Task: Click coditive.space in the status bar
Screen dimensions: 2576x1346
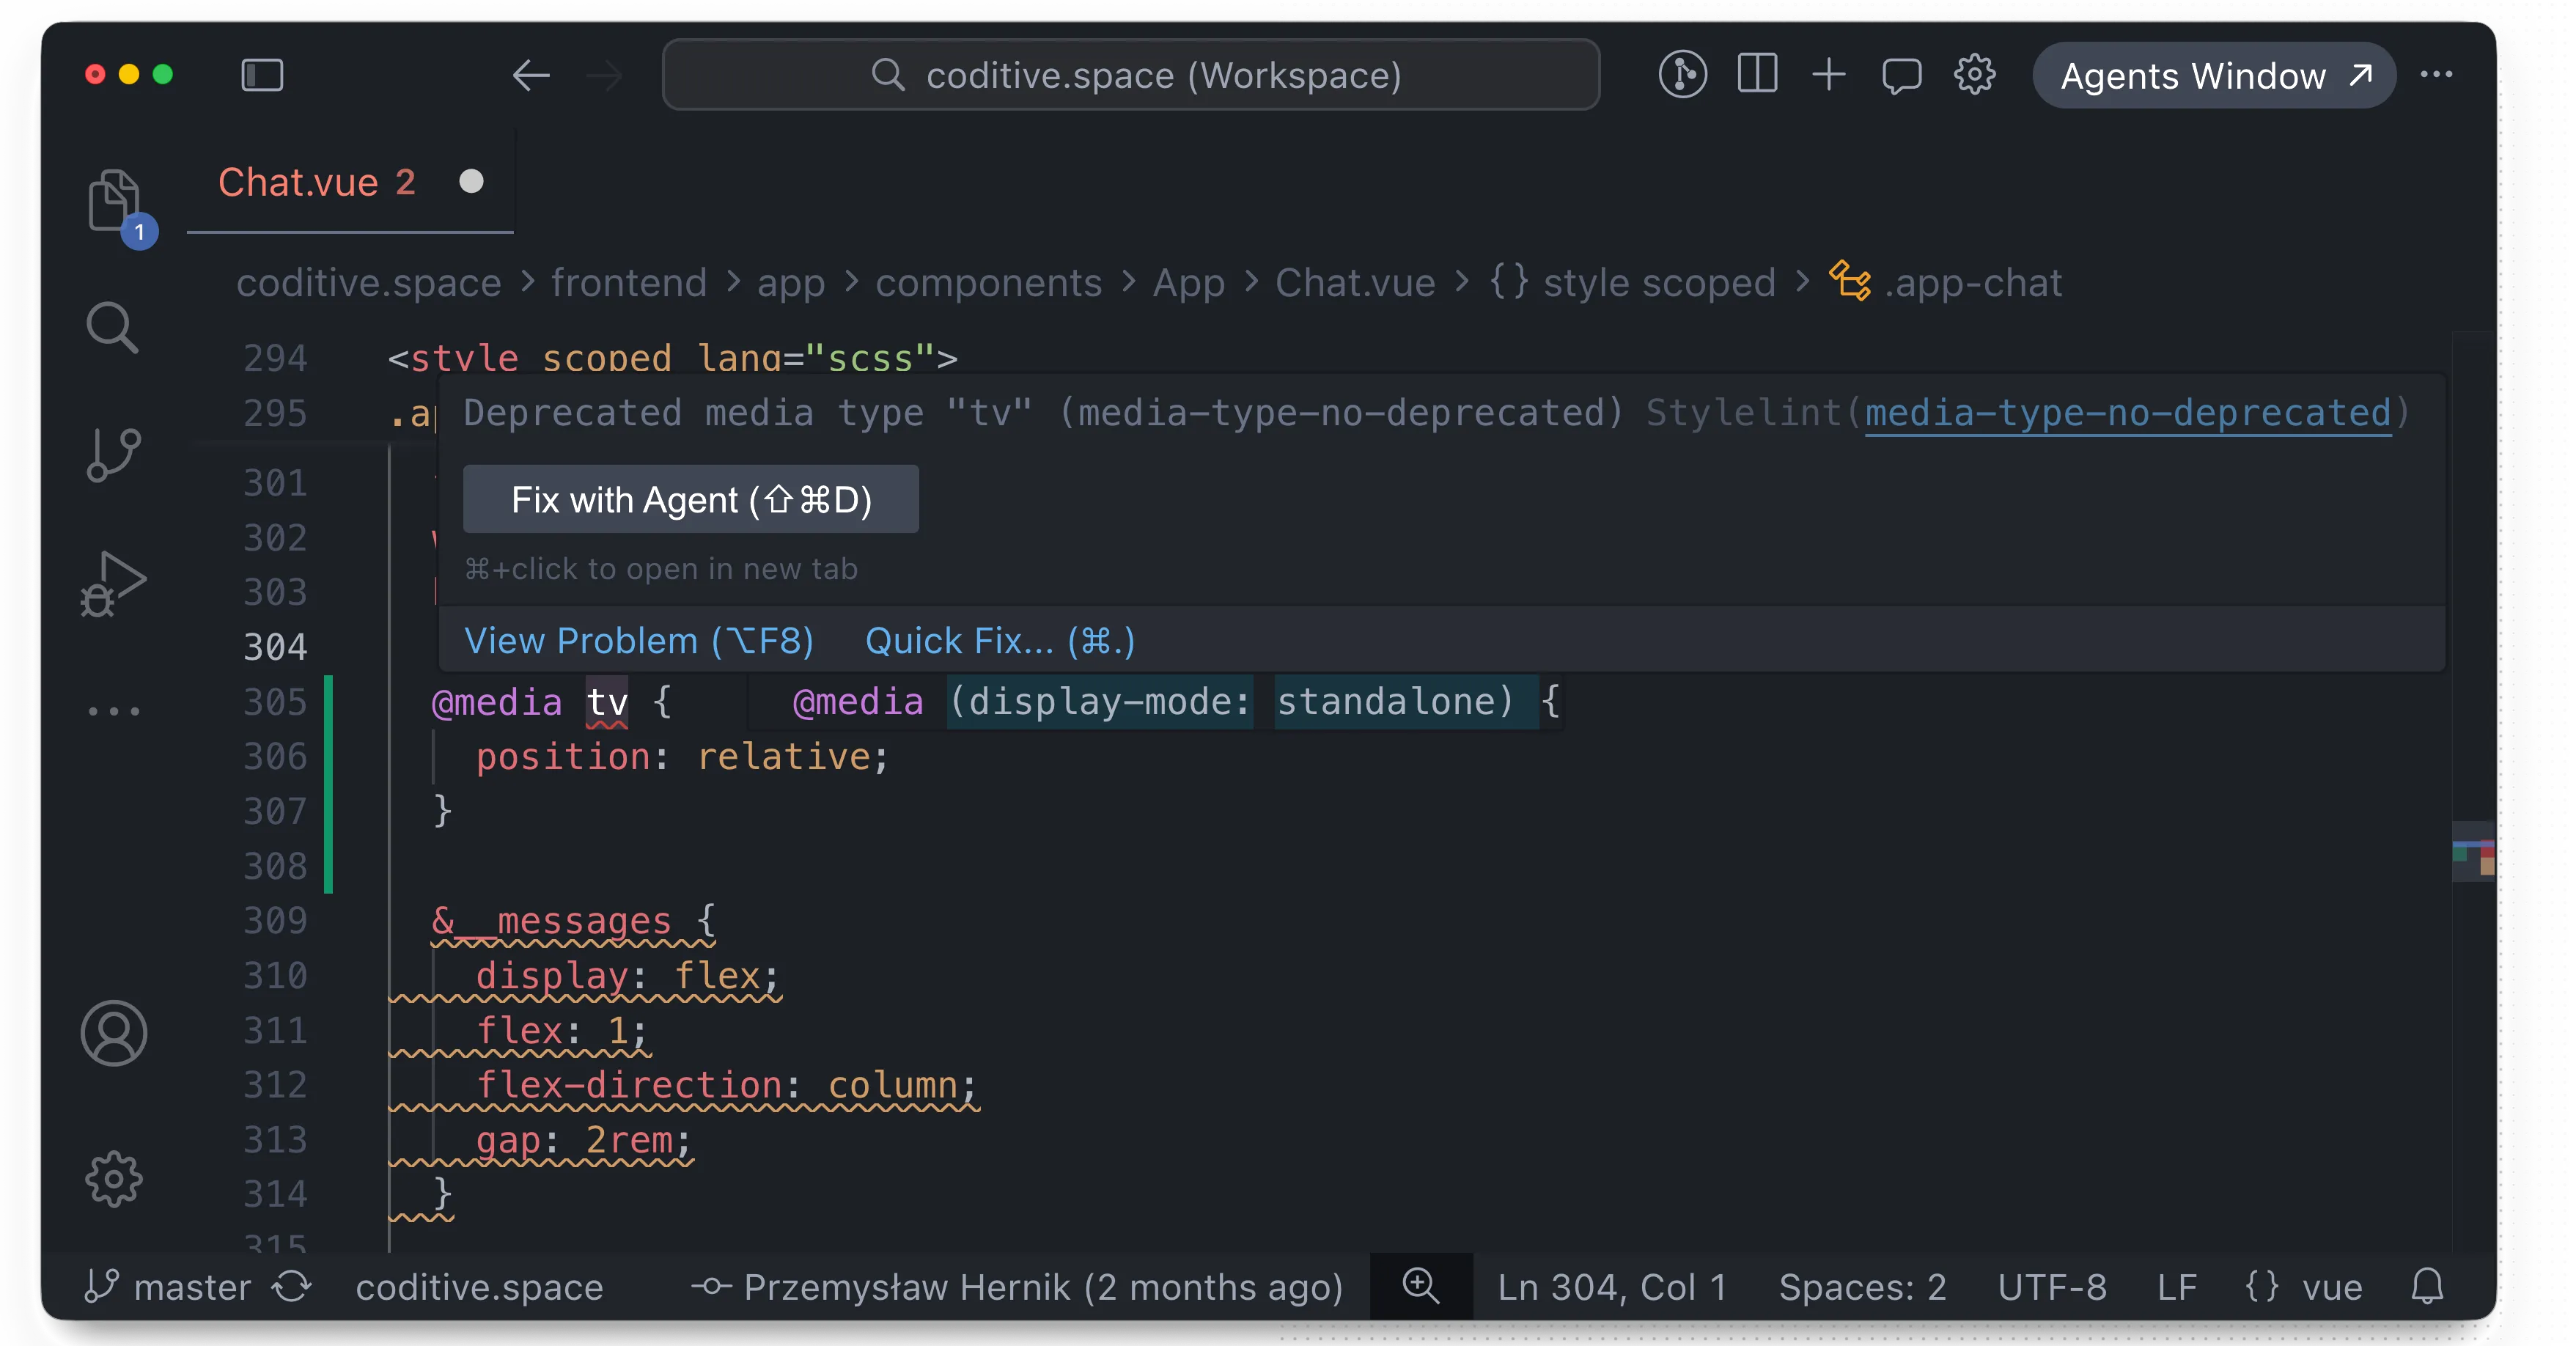Action: tap(479, 1287)
